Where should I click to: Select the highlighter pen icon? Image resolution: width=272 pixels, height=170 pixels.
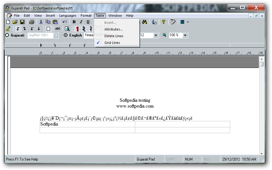[8, 29]
